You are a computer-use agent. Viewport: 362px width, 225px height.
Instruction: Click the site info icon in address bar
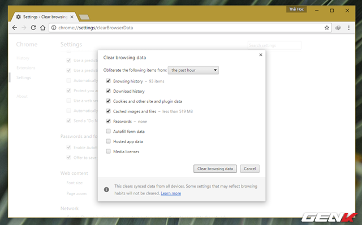coord(54,28)
